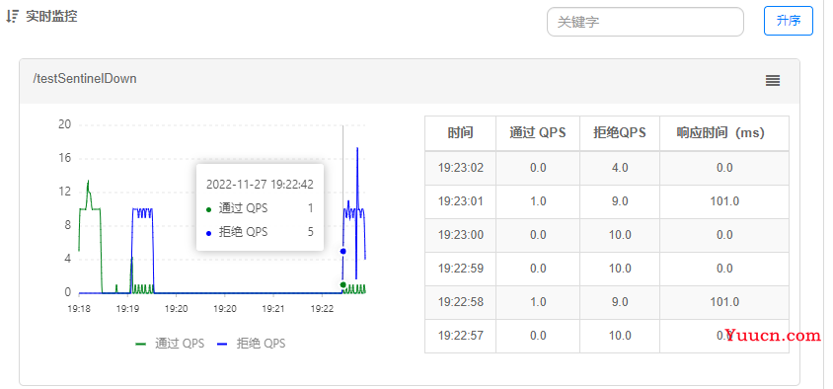Select the 19:23:01 time cell
833x389 pixels.
(x=460, y=201)
